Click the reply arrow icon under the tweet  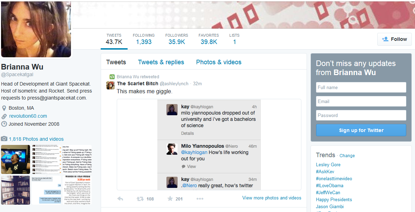pos(120,199)
